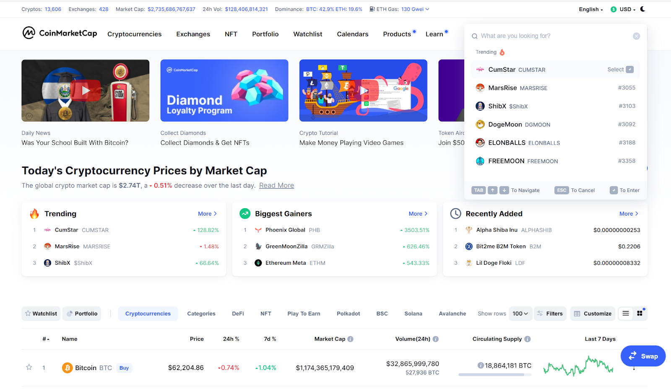Open the Diamond Loyalty Program banner
Screen dimensions: 671x391
224,91
